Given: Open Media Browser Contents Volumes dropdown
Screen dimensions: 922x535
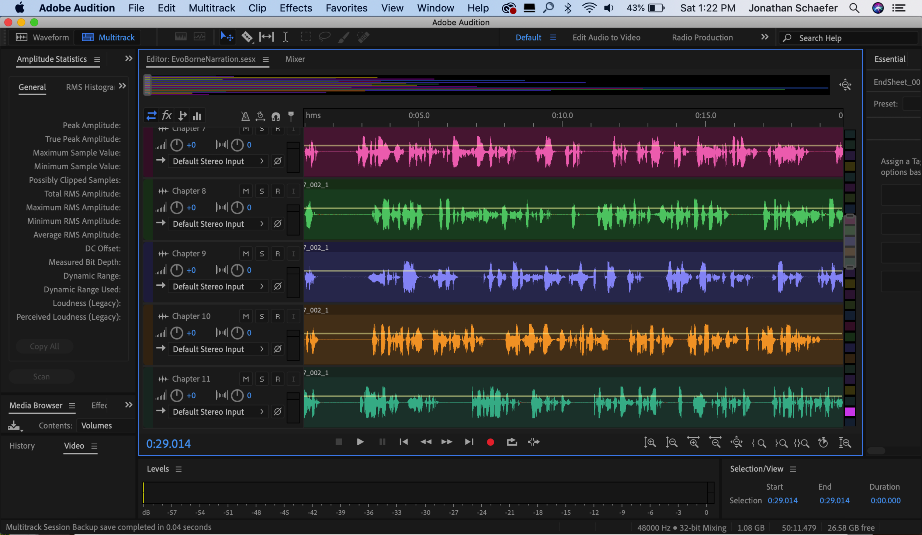Looking at the screenshot, I should [x=105, y=425].
